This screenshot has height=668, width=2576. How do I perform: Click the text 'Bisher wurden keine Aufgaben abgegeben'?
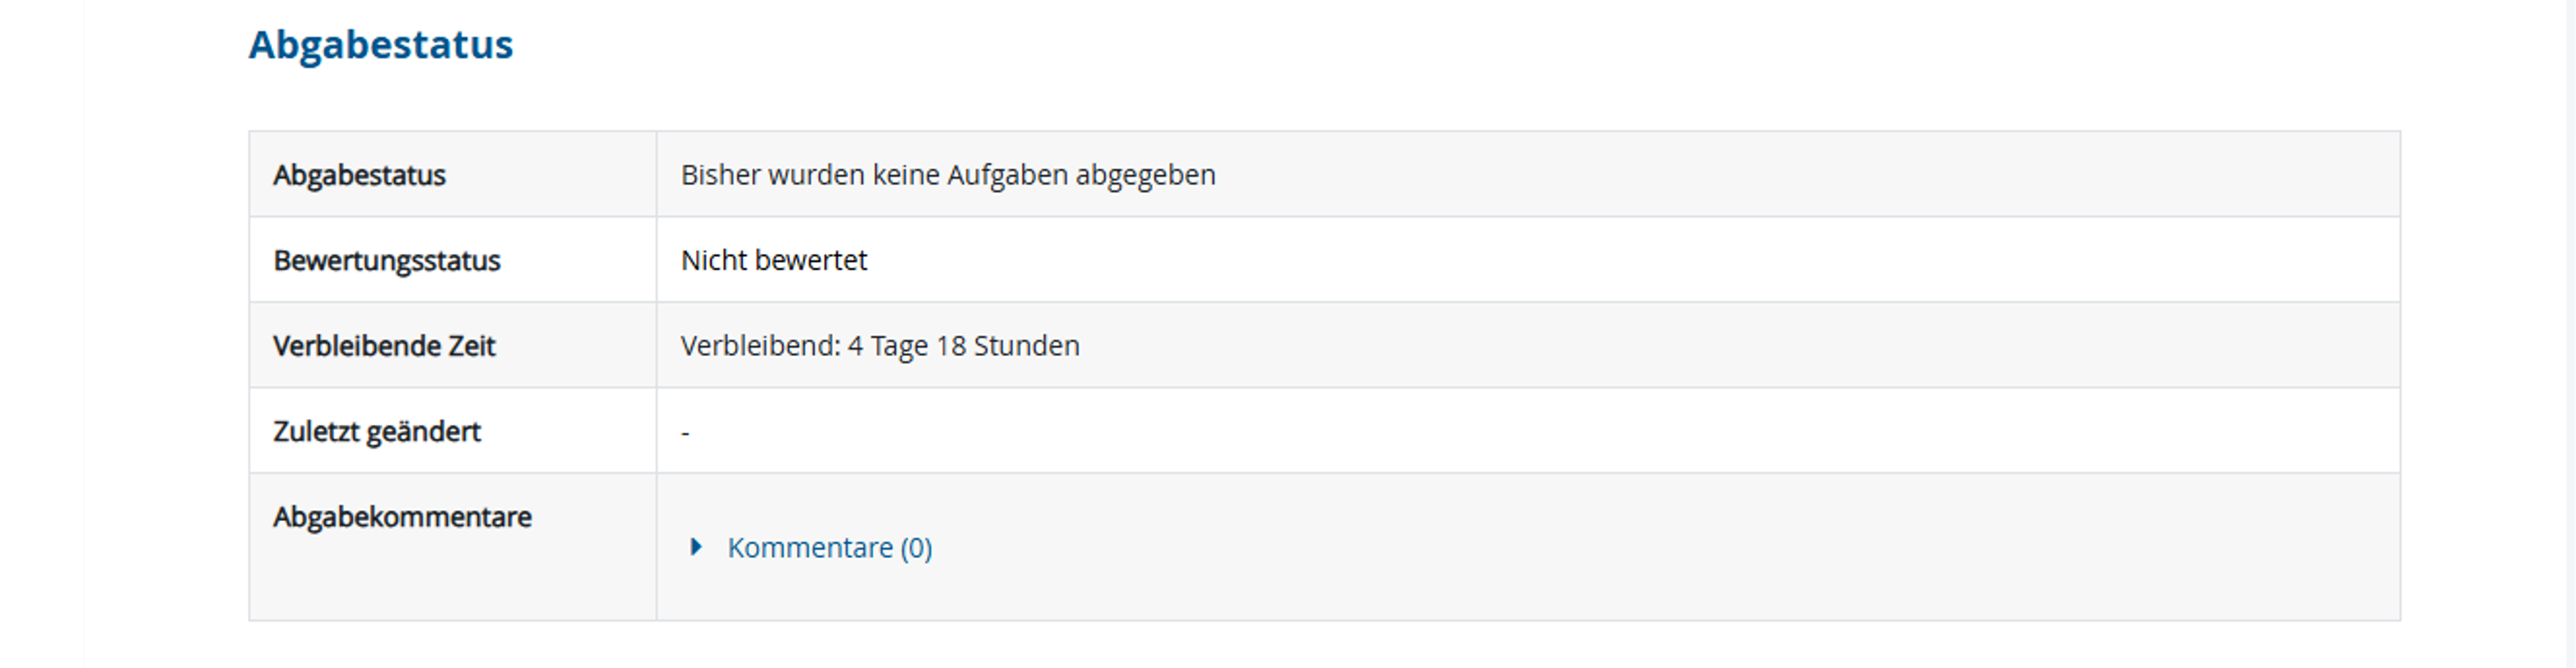click(947, 174)
